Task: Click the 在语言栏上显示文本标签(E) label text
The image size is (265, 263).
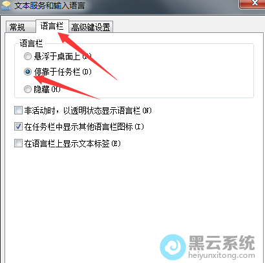Action: (72, 143)
